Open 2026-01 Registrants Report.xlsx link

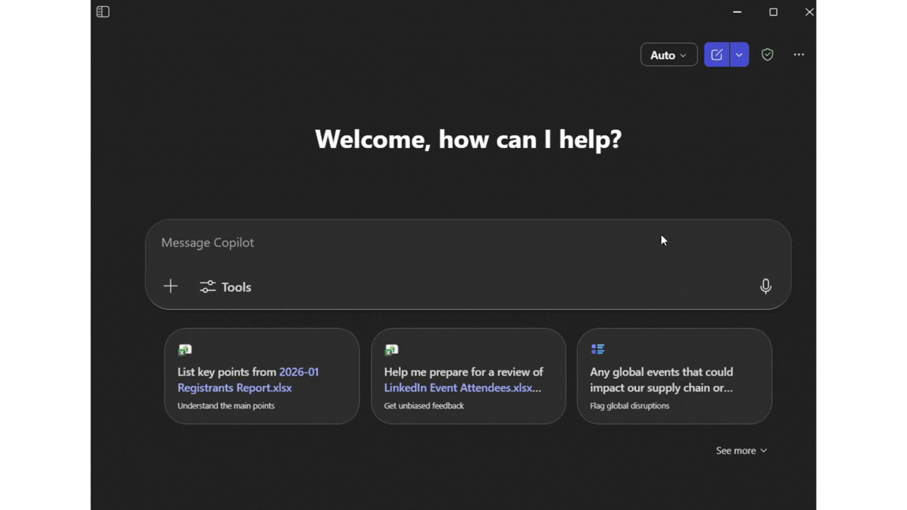tap(248, 380)
